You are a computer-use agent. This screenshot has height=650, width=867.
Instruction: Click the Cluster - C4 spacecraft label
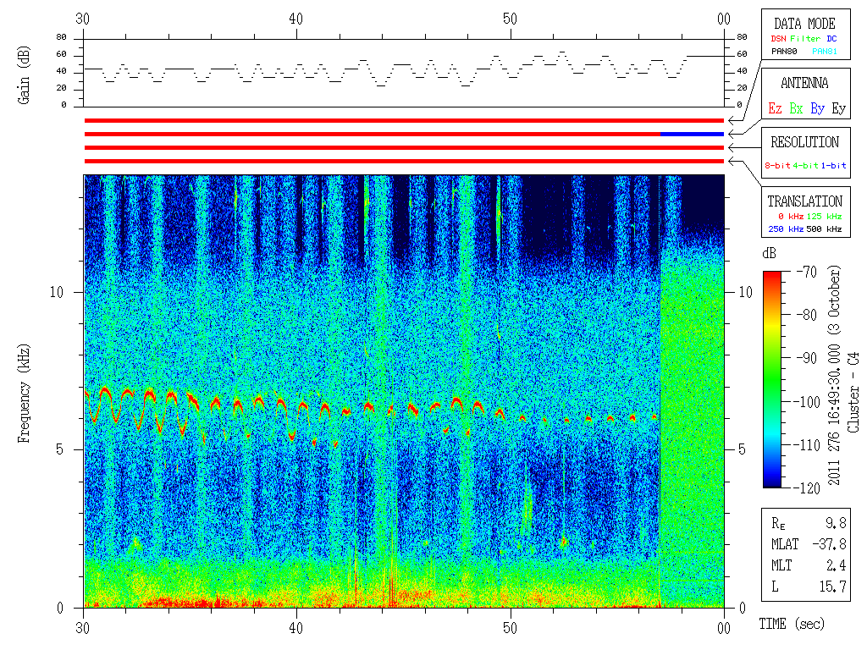(x=853, y=393)
